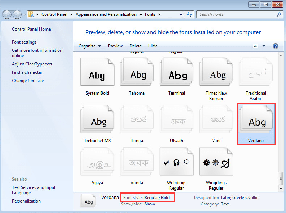Click Fonts in the breadcrumb
Screen dimensions: 286x213
tap(150, 14)
